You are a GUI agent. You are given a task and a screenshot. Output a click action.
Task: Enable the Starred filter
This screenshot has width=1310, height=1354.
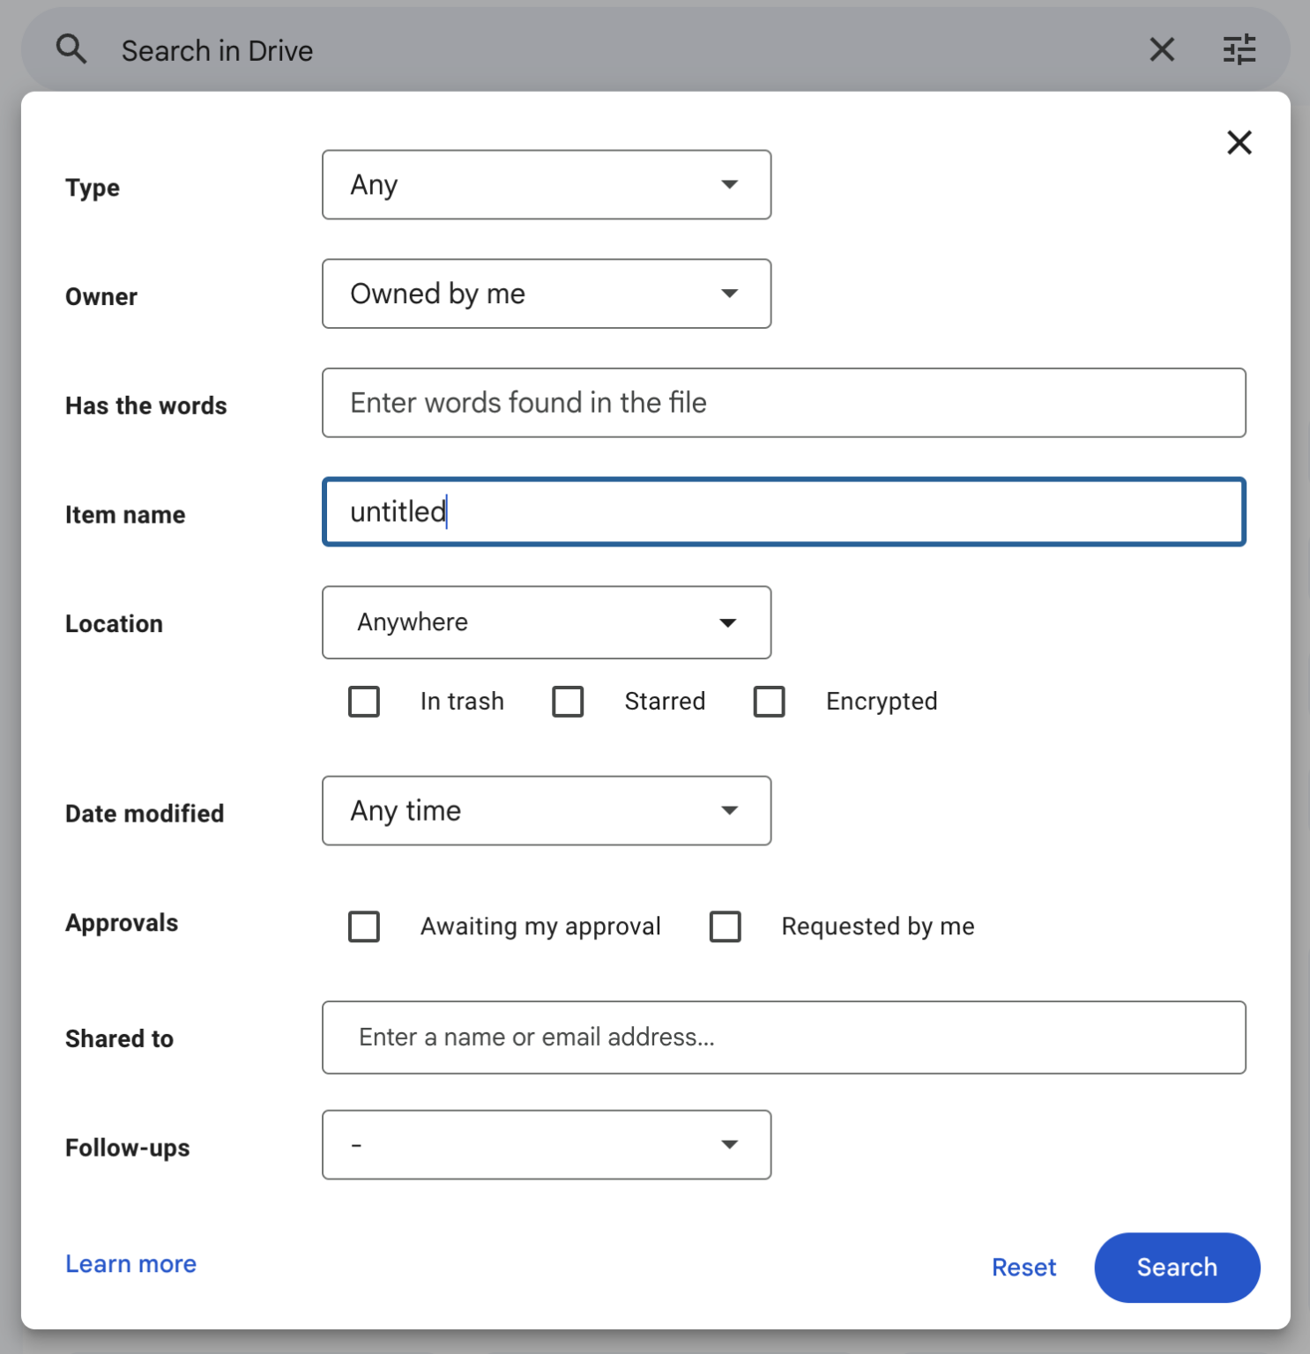point(568,702)
